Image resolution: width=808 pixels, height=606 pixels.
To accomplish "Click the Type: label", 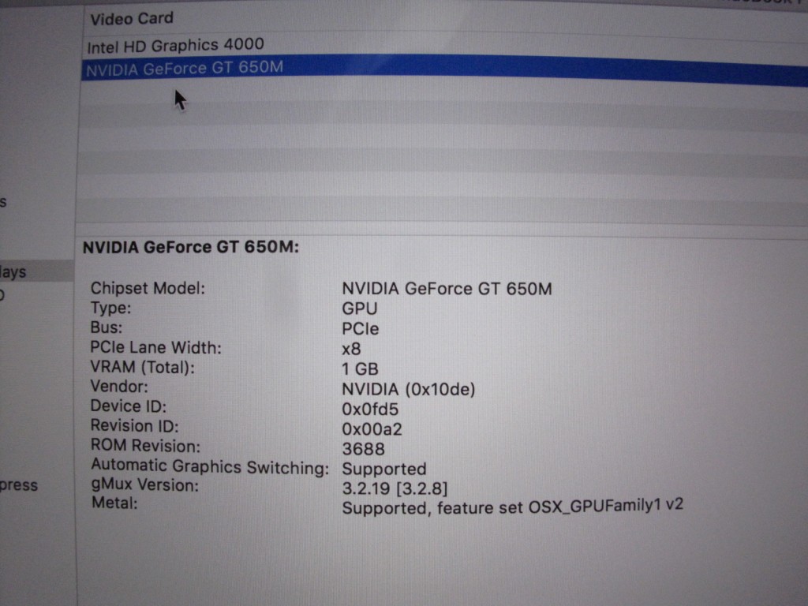I will point(110,309).
